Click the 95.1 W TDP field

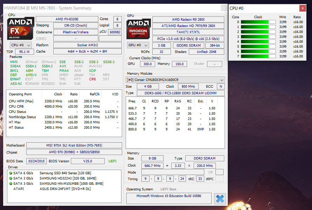point(24,52)
